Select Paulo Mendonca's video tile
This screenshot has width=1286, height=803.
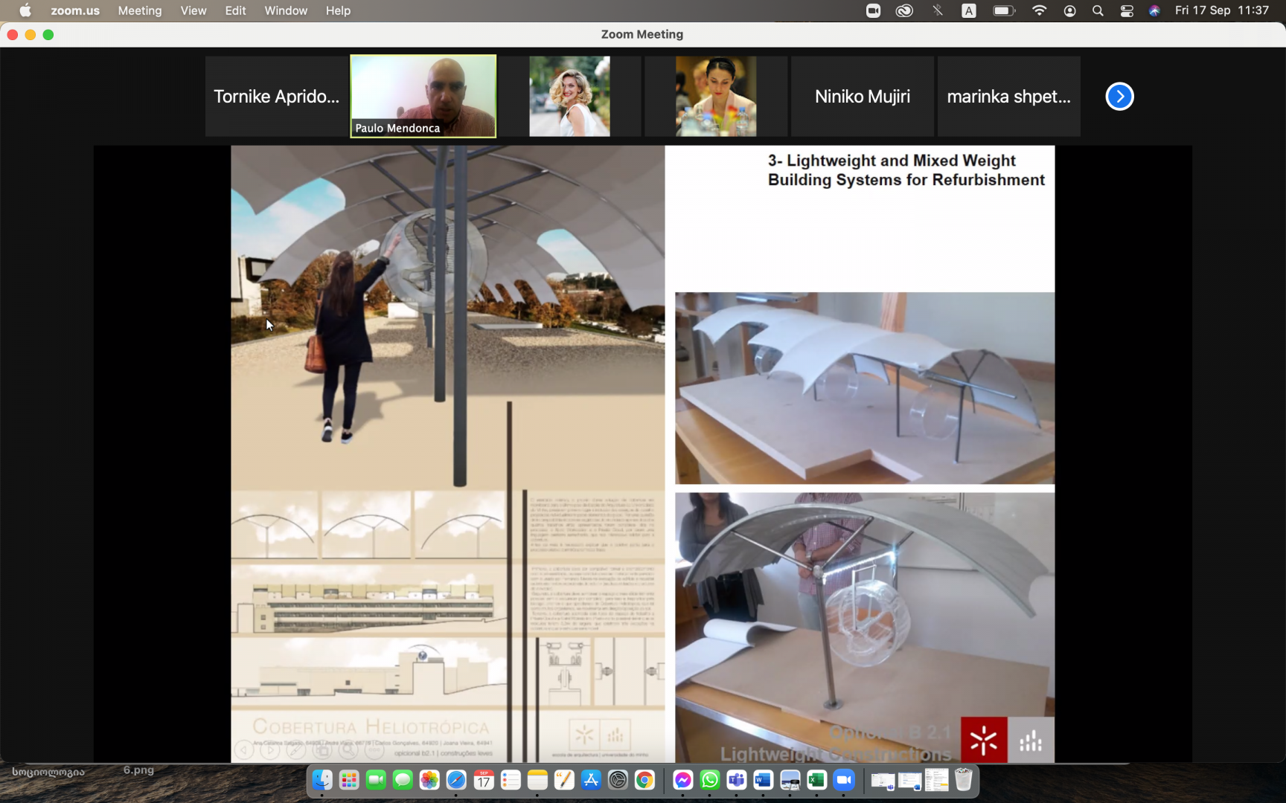(x=423, y=96)
